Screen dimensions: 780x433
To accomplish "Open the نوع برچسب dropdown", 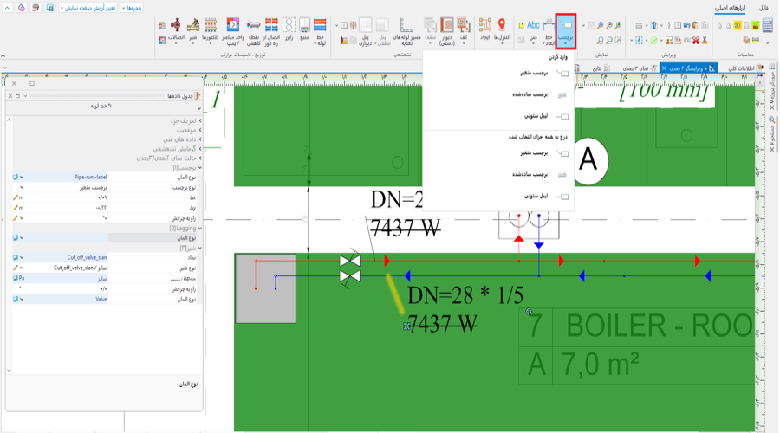I will pyautogui.click(x=104, y=186).
